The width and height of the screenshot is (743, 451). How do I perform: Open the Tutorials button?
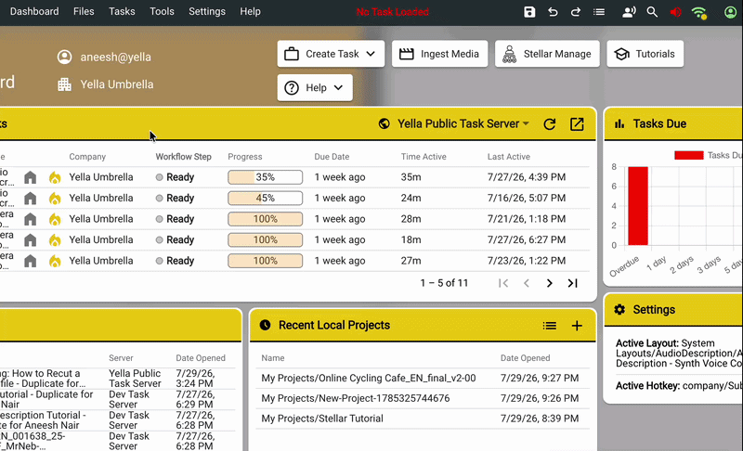(645, 54)
